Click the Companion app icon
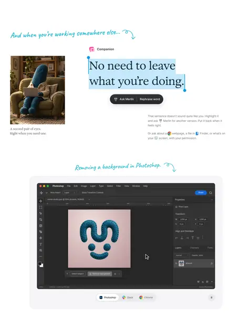 pos(92,49)
